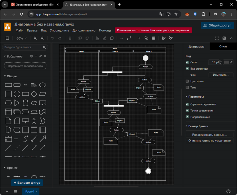The image size is (237, 195).
Task: Toggle the Направляющие checkbox
Action: (x=187, y=117)
